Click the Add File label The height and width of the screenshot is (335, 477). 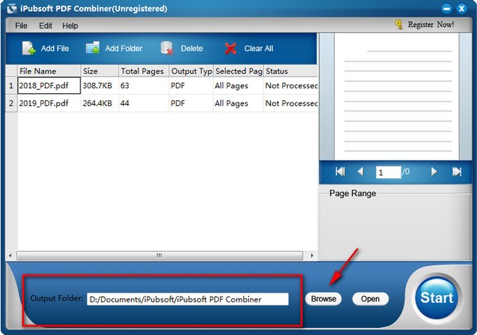click(55, 49)
